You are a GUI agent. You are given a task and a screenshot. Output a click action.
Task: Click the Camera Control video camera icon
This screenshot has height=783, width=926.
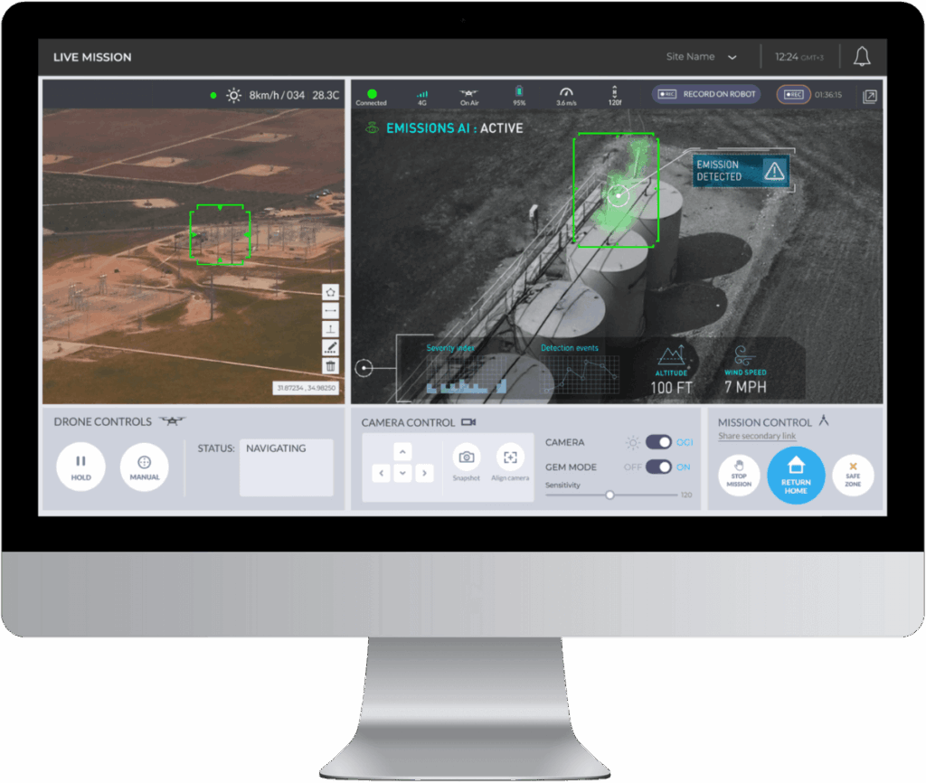pyautogui.click(x=468, y=422)
